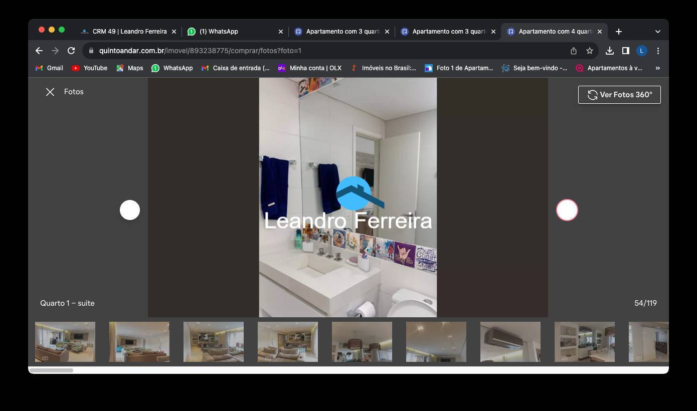Click the Fotos heading label
The height and width of the screenshot is (411, 697).
pos(74,92)
